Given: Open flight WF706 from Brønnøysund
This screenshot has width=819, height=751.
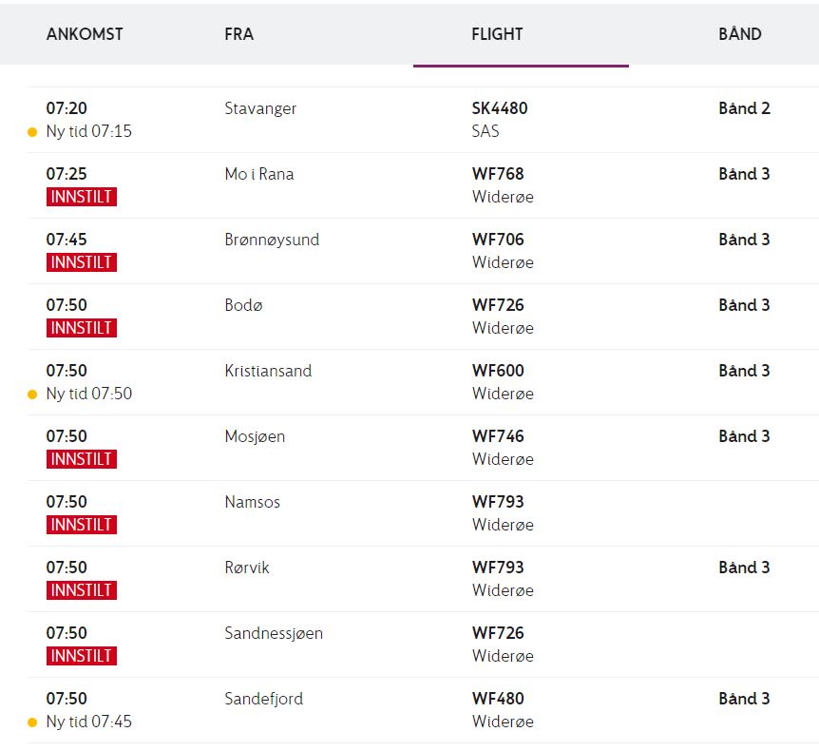Looking at the screenshot, I should coord(497,240).
